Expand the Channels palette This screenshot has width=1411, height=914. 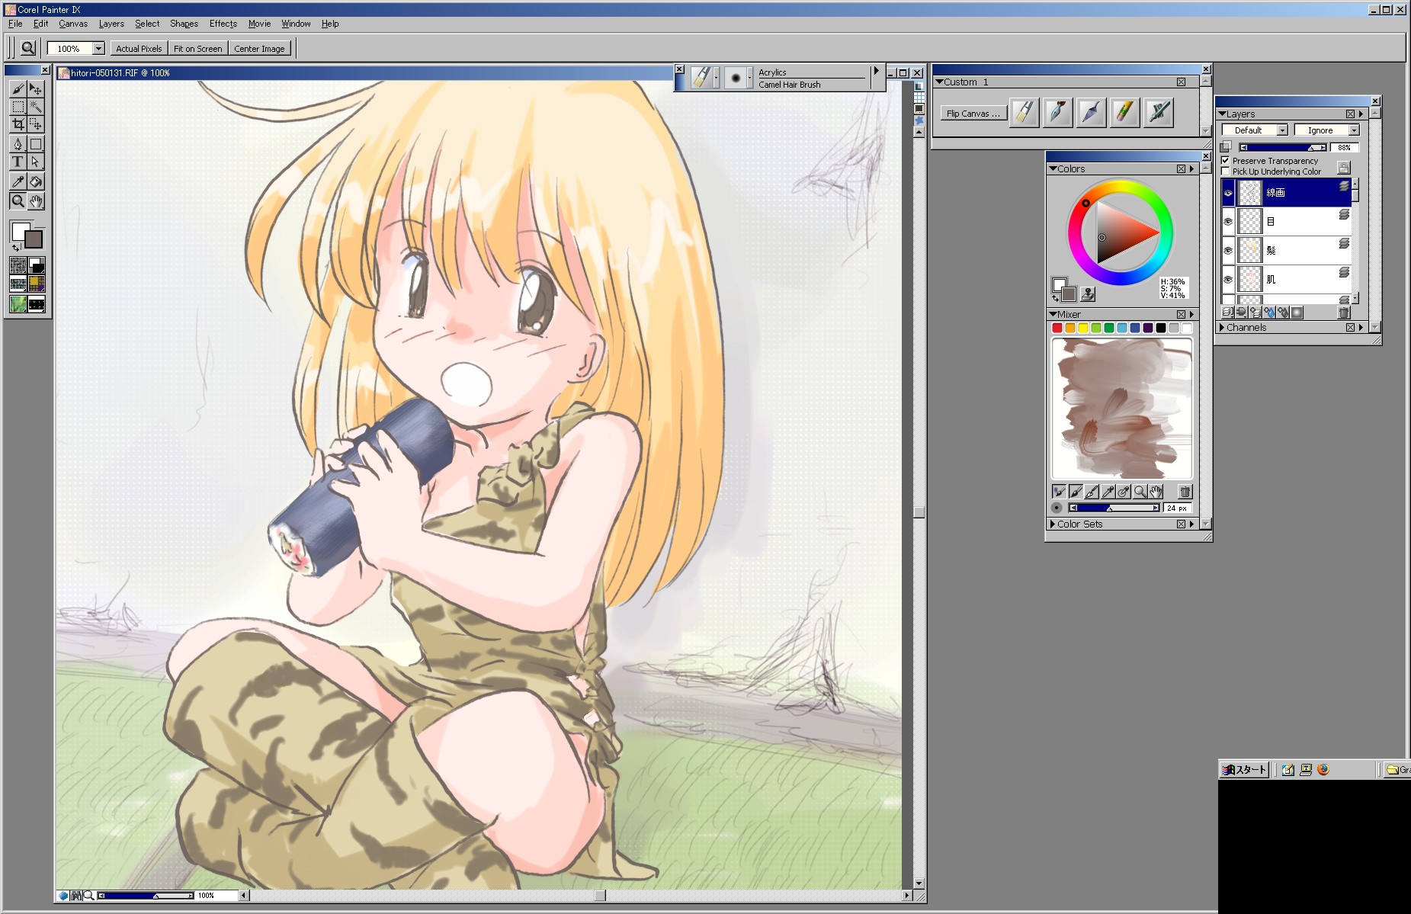1222,328
